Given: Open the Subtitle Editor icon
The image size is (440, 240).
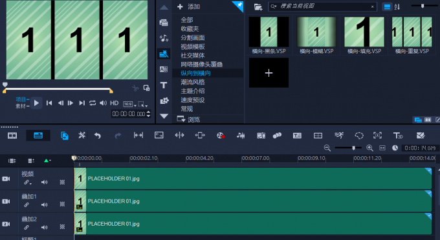Looking at the screenshot, I should [297, 135].
